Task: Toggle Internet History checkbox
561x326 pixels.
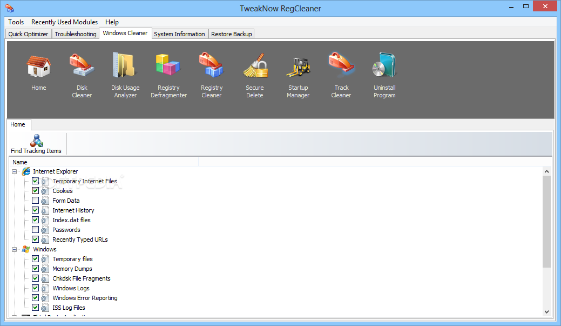Action: [x=36, y=210]
